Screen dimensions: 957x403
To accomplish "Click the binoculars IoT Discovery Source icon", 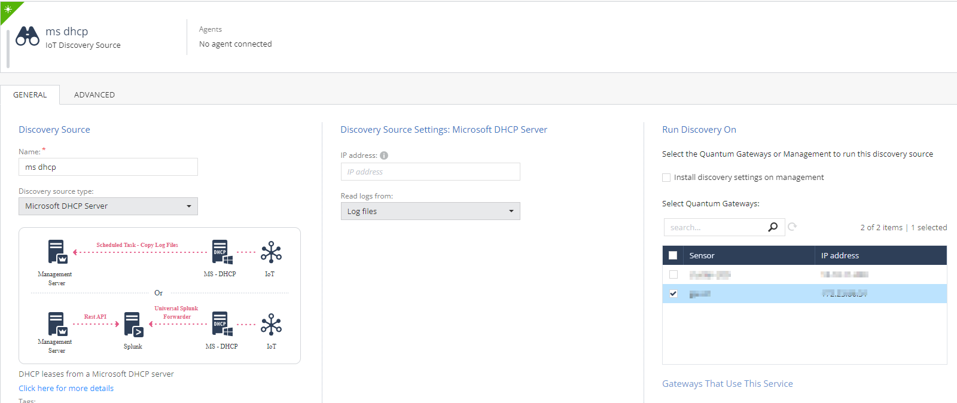I will 28,36.
